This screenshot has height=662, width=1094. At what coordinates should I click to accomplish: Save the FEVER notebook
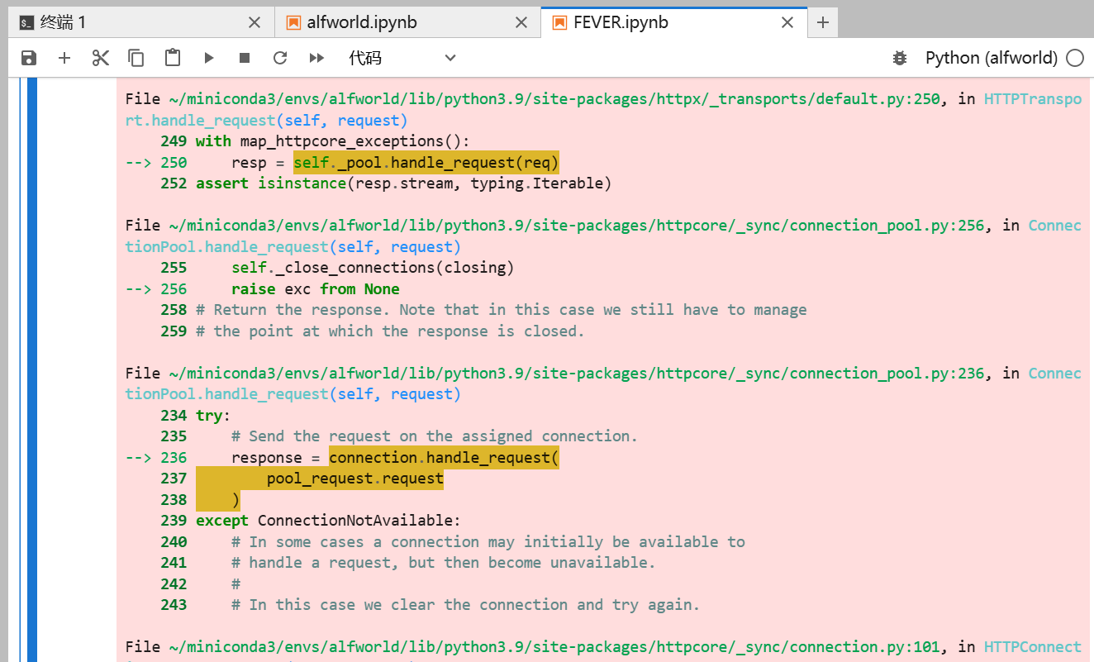click(x=29, y=58)
